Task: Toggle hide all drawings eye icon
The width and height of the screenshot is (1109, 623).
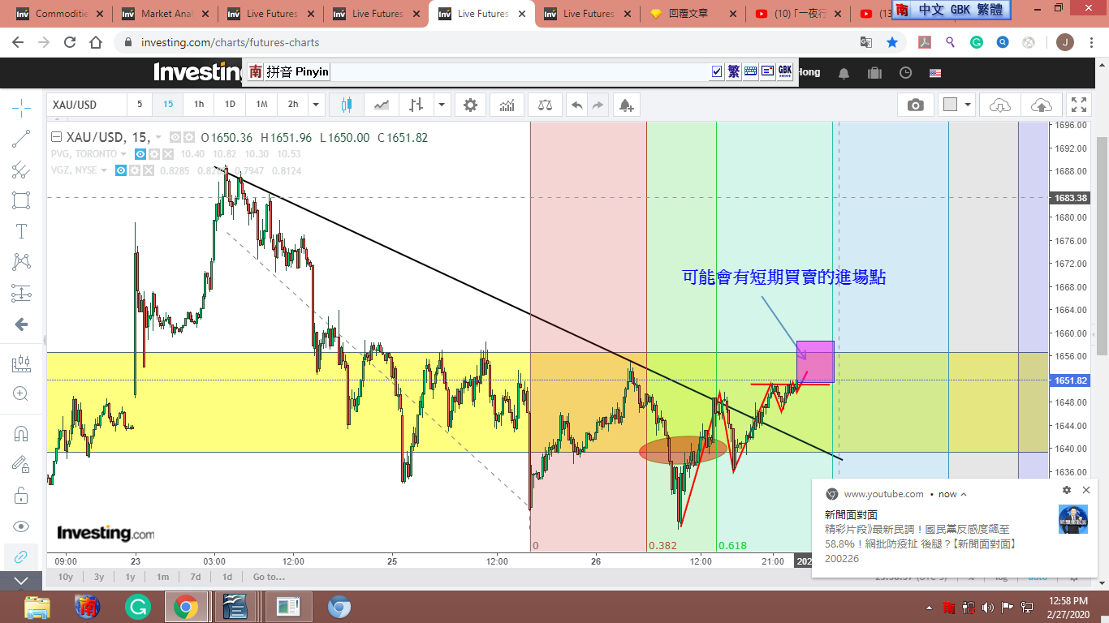Action: pyautogui.click(x=21, y=526)
